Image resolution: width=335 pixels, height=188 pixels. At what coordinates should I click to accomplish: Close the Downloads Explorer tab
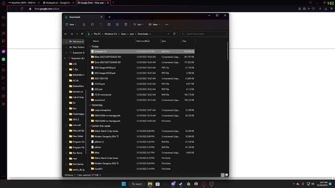click(x=102, y=17)
